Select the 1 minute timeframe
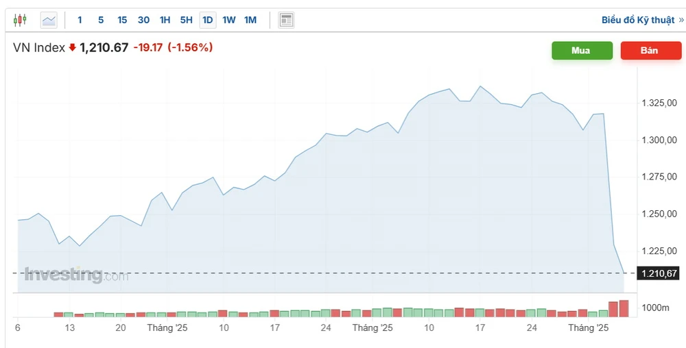The height and width of the screenshot is (348, 686). tap(80, 20)
